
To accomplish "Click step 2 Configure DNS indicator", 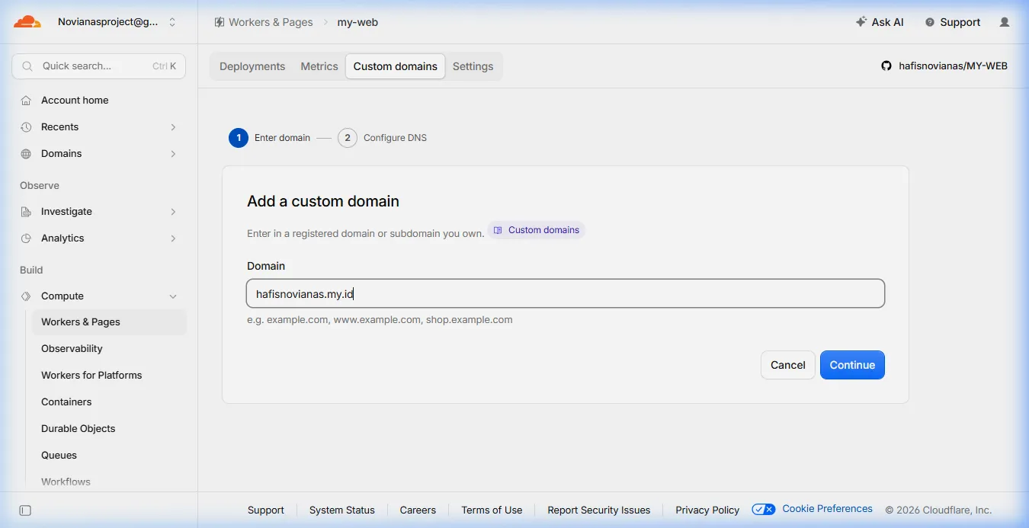I will pos(348,138).
